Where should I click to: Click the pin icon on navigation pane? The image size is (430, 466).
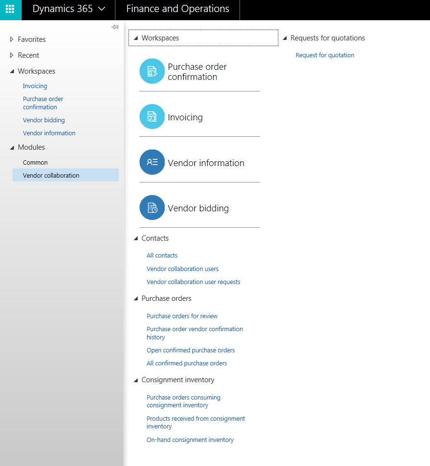point(114,27)
